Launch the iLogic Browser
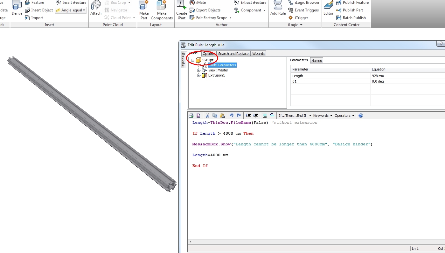445x253 pixels. click(x=303, y=3)
